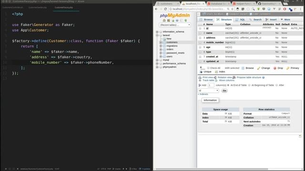This screenshot has height=171, width=305.
Task: Click the Information panel heading
Action: [x=210, y=100]
